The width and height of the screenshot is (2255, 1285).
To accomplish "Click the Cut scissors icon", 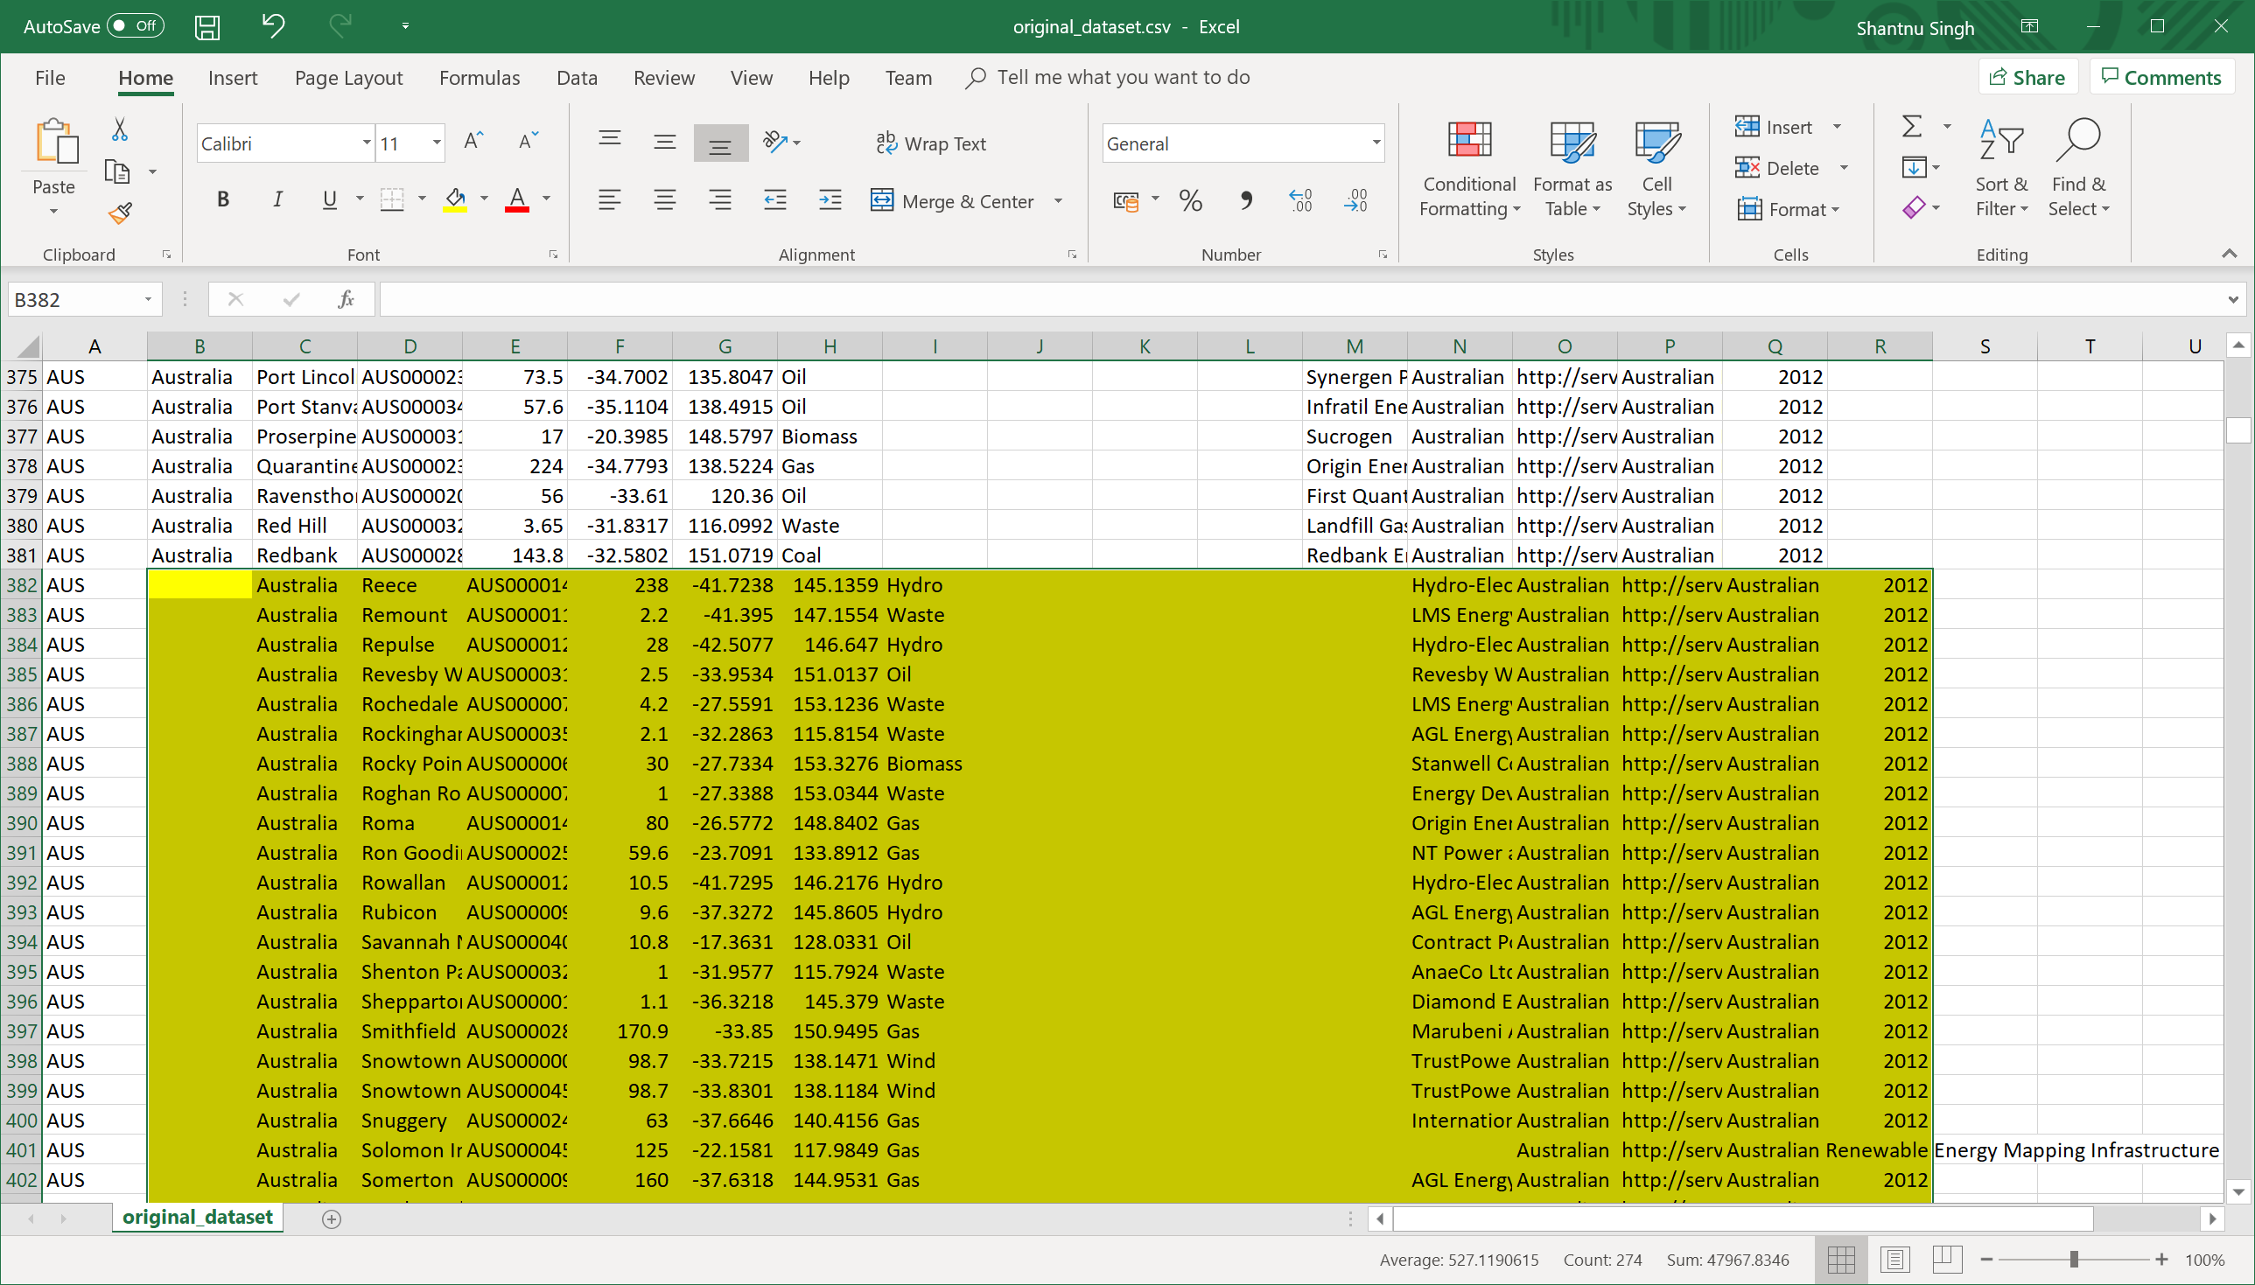I will click(120, 130).
